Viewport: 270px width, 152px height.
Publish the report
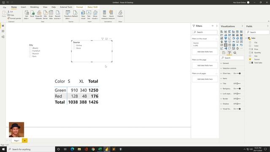click(120, 14)
